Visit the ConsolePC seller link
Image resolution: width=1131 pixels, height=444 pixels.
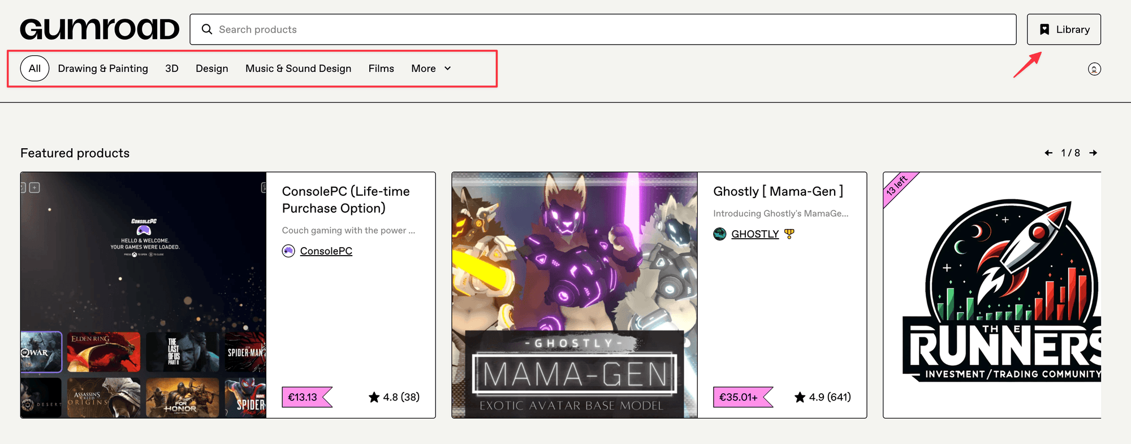pos(326,251)
